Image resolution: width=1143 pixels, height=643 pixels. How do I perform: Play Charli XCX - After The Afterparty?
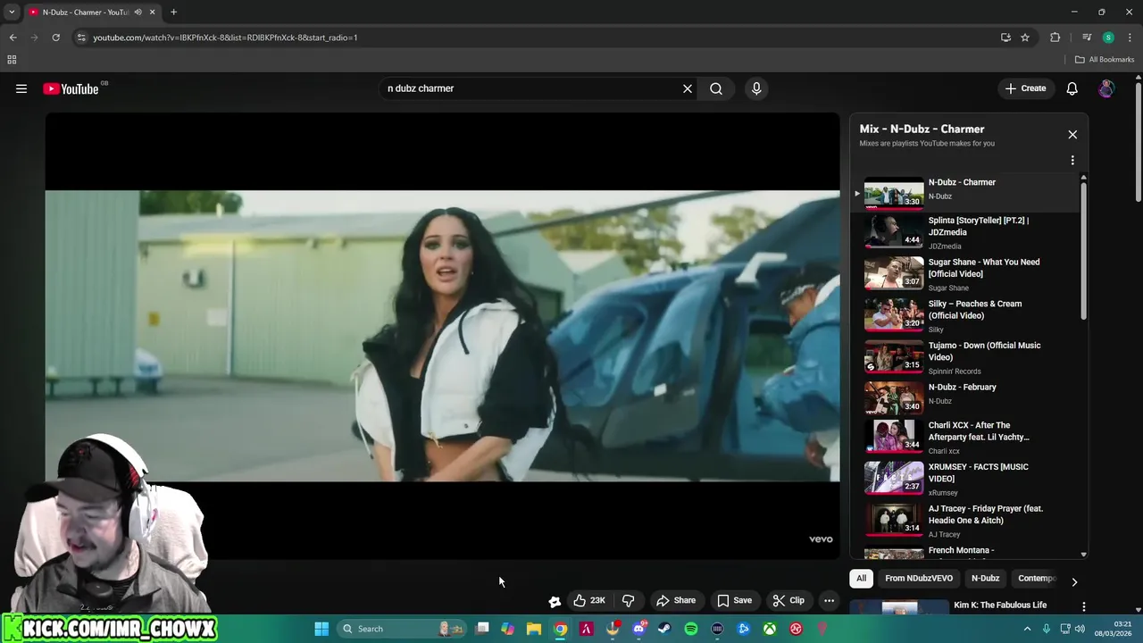pos(964,438)
